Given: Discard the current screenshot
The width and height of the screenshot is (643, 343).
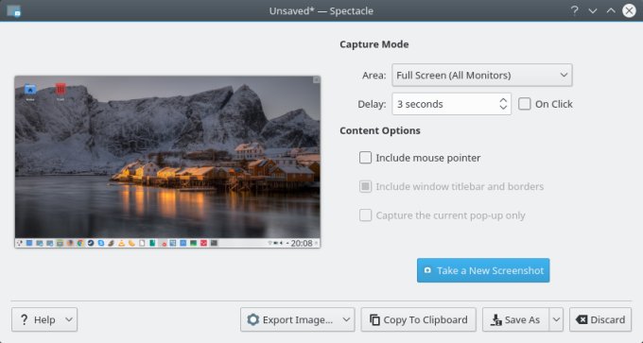Looking at the screenshot, I should coord(600,319).
